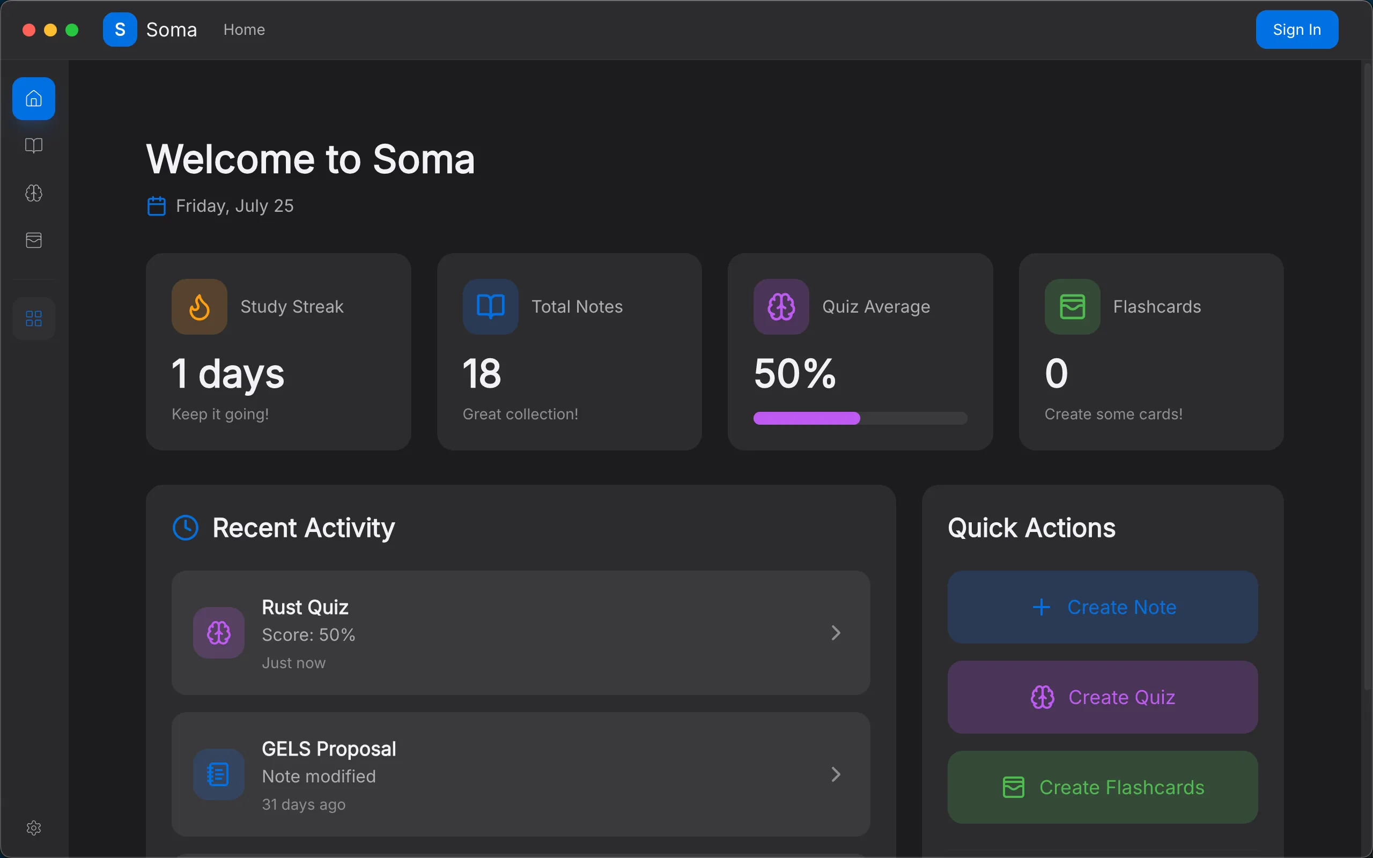Click the Rust Quiz brain icon
Screen dimensions: 1373x858
coord(218,633)
